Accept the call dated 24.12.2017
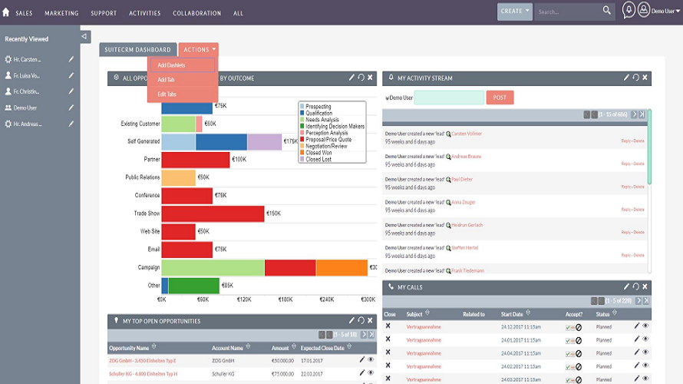This screenshot has width=683, height=384. (x=567, y=327)
